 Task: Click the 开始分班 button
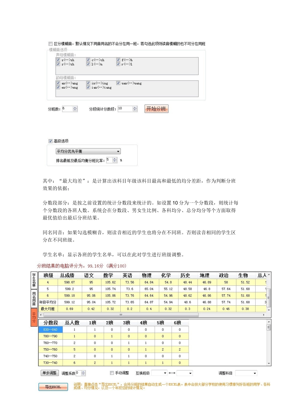click(x=156, y=109)
